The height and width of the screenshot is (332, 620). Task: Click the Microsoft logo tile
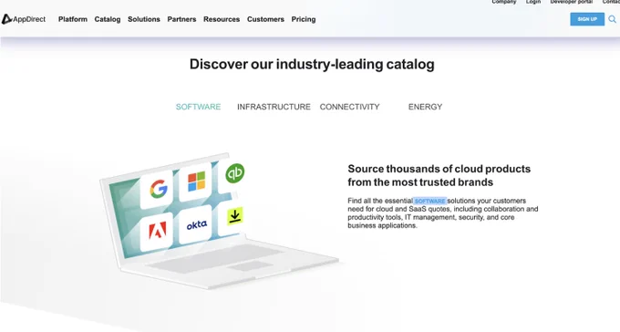coord(196,182)
